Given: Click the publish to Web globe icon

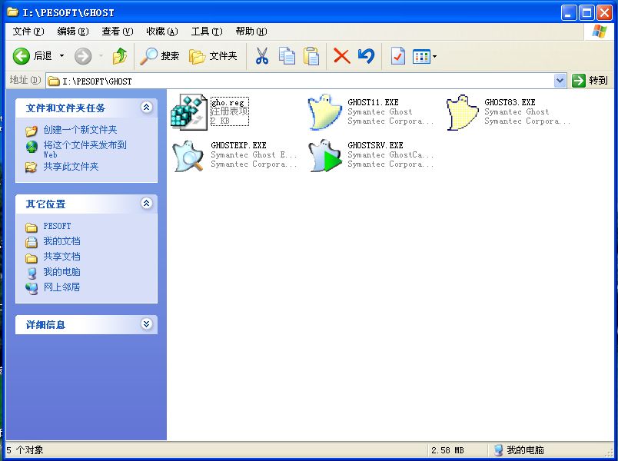Looking at the screenshot, I should [x=32, y=147].
